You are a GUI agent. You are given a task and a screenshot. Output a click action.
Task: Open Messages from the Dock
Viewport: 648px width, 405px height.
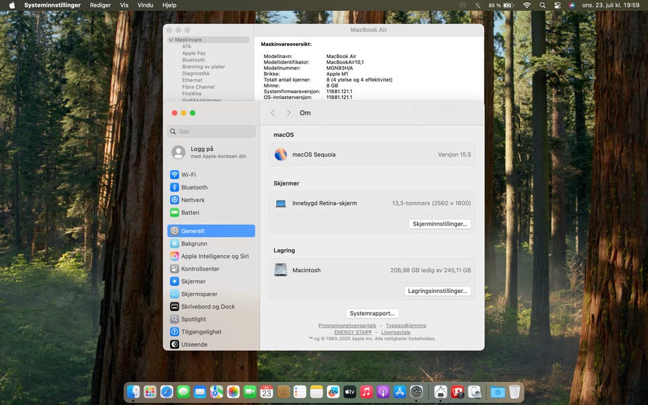pyautogui.click(x=184, y=391)
